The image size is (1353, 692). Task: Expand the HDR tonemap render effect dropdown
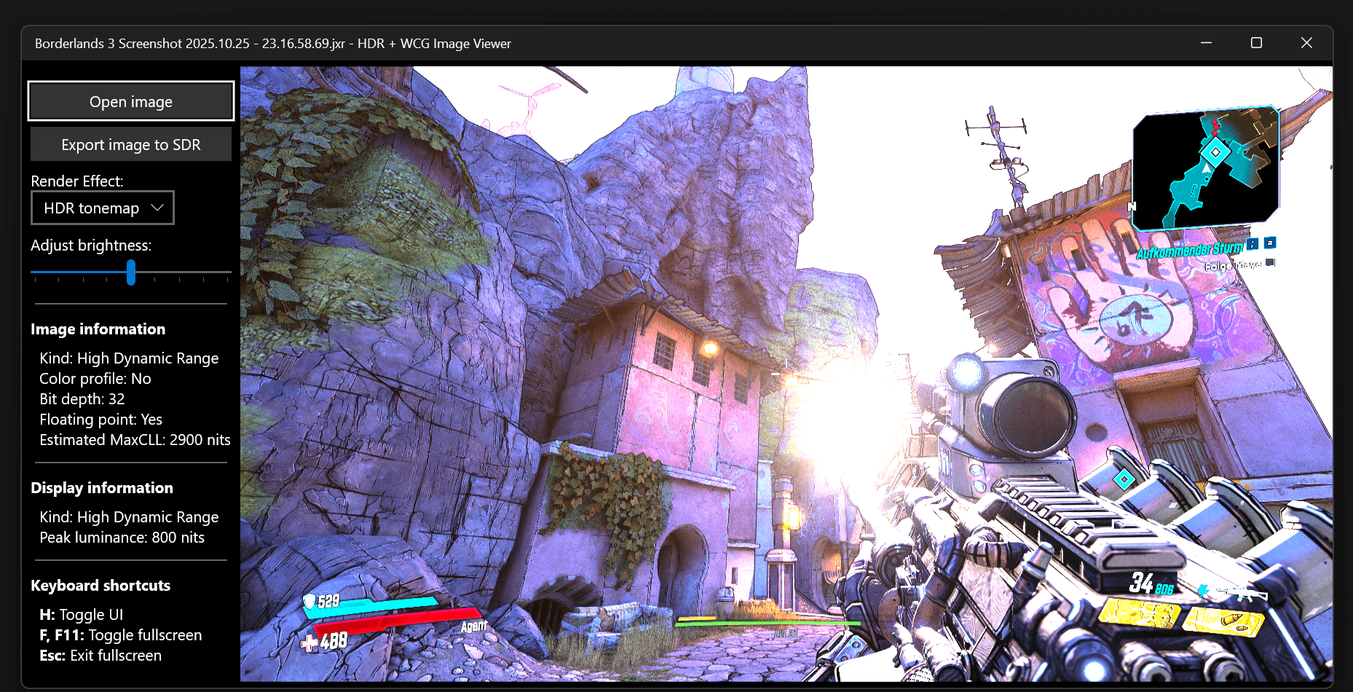pos(103,208)
